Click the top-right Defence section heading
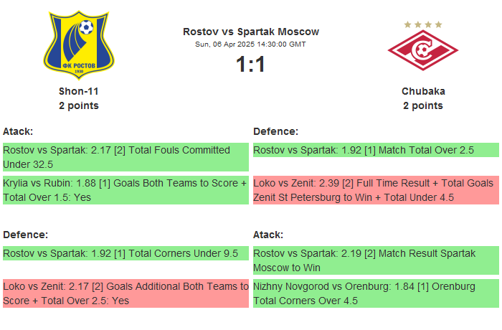Image resolution: width=502 pixels, height=330 pixels. (x=275, y=131)
